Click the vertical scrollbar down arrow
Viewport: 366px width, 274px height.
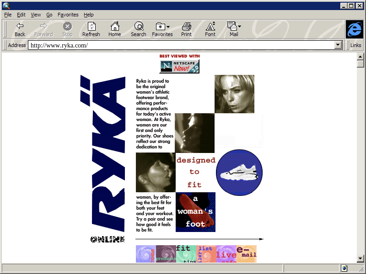point(361,258)
